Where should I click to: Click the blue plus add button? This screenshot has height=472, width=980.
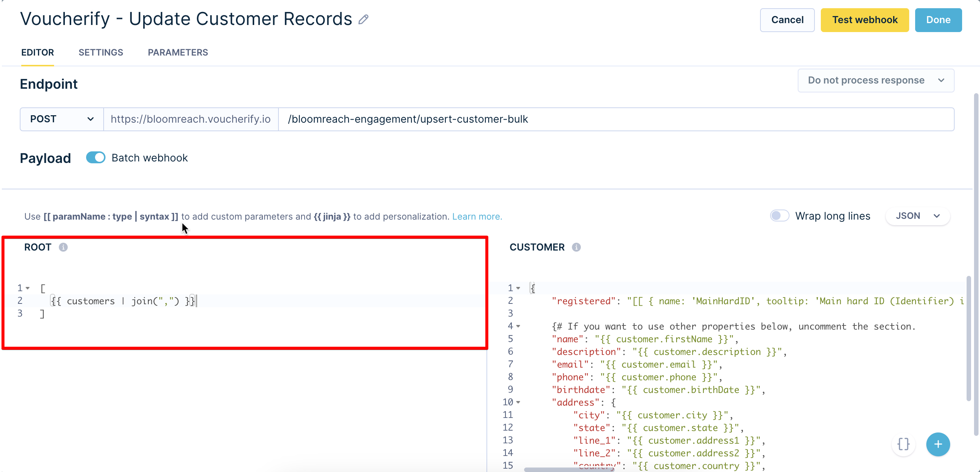938,444
